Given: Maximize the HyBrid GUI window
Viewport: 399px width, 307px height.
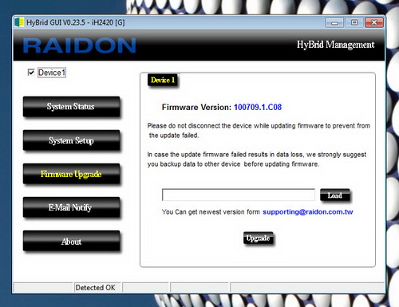Looking at the screenshot, I should pos(354,22).
